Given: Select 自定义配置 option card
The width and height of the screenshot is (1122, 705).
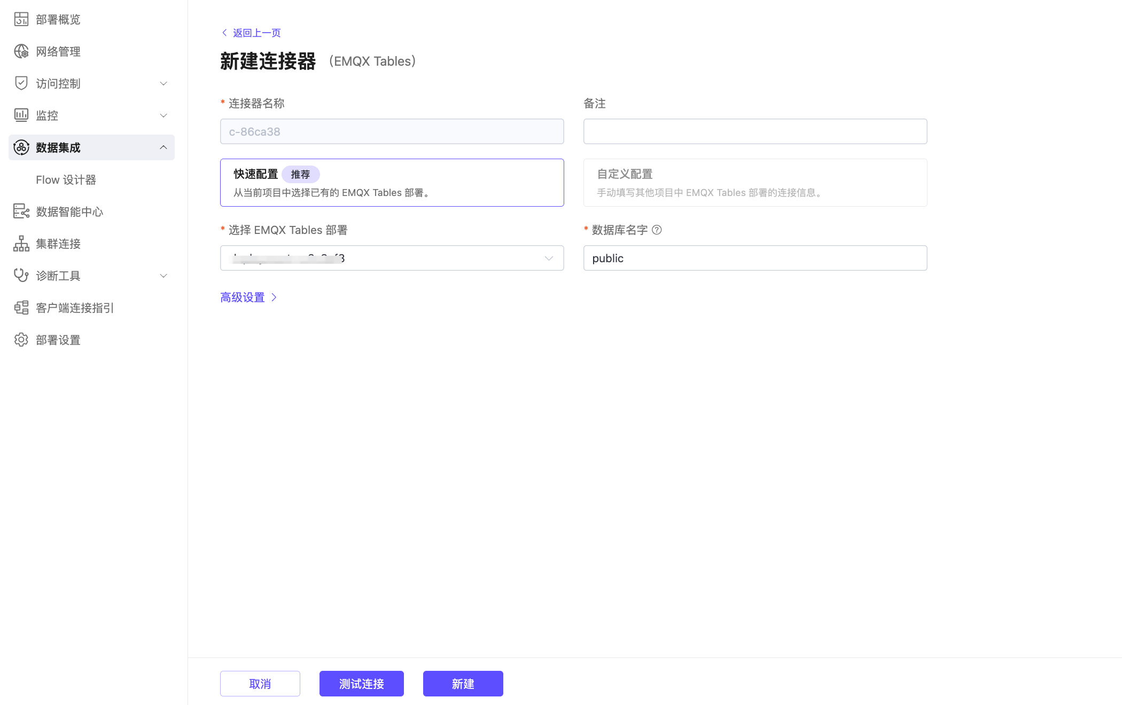Looking at the screenshot, I should click(x=755, y=183).
